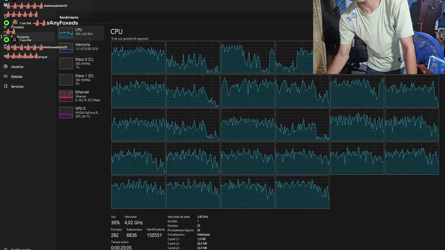Click the Núcleos value 20
Screen dimensions: 445x250
click(199, 226)
